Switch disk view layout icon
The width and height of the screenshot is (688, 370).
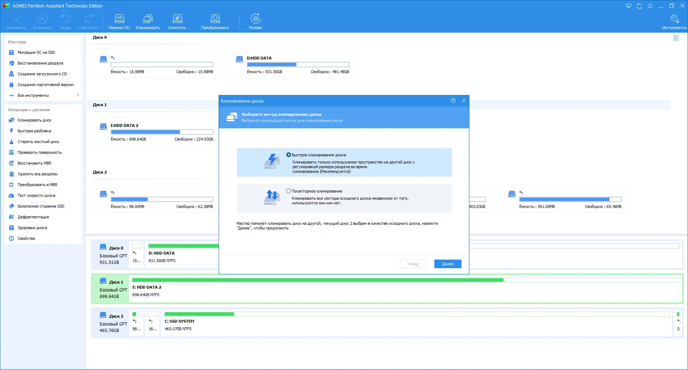pos(676,38)
